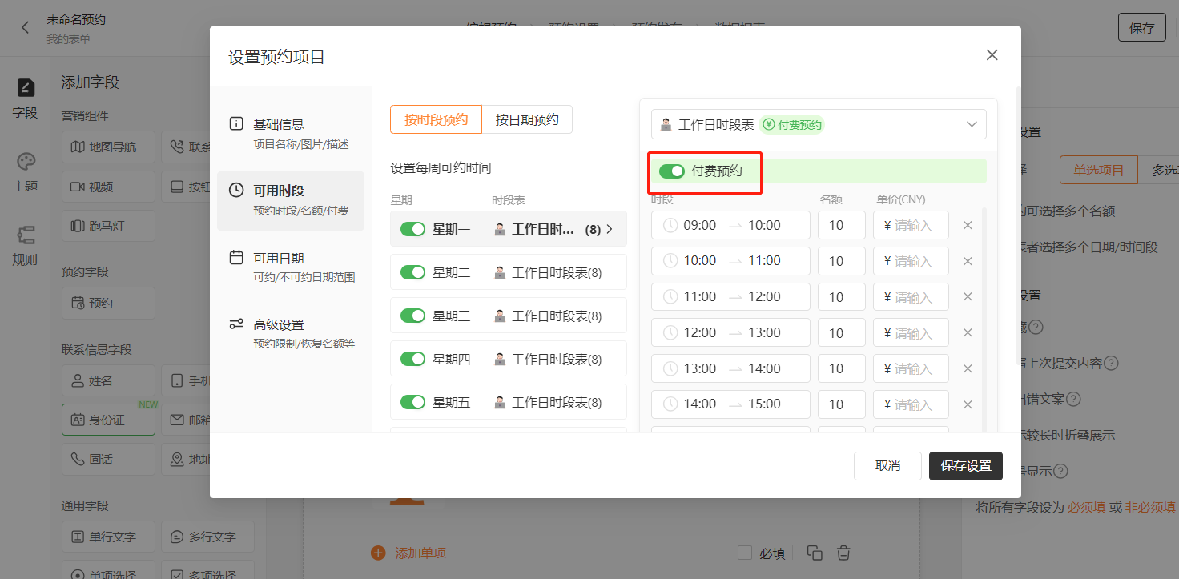Click the 取消 button
1179x579 pixels.
tap(887, 466)
